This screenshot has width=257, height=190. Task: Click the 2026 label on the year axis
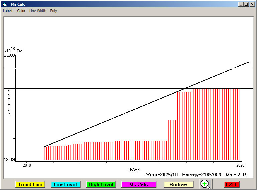(x=240, y=165)
